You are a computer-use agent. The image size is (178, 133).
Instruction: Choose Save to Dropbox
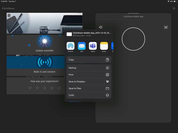click(89, 81)
